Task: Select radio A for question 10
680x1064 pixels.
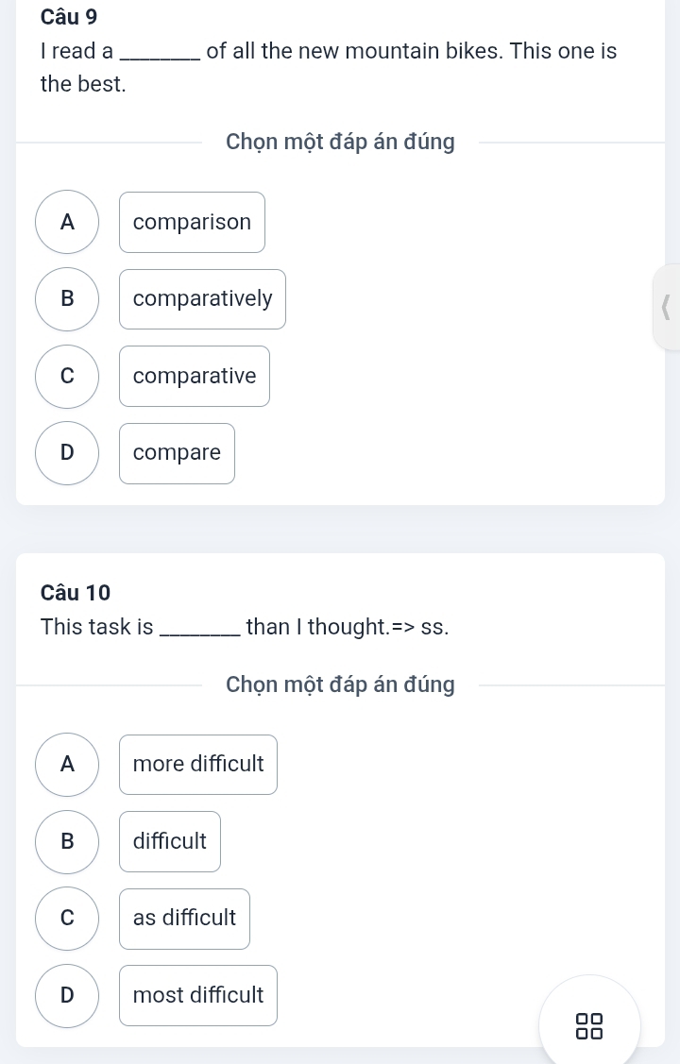Action: pos(67,765)
